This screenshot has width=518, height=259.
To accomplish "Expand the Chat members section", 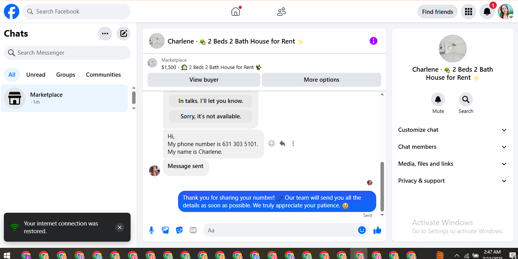I will pos(453,147).
